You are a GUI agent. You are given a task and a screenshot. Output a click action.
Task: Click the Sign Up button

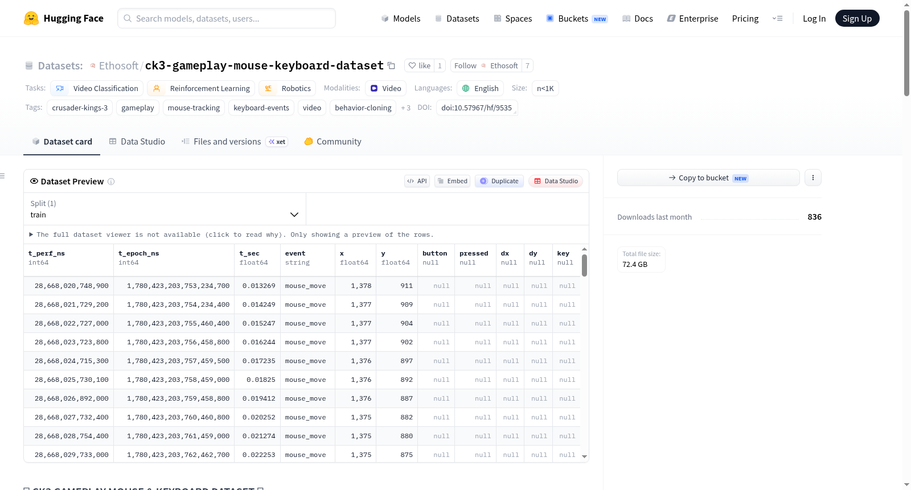point(857,18)
